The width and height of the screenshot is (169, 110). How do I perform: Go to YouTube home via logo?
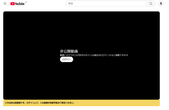coord(18,4)
